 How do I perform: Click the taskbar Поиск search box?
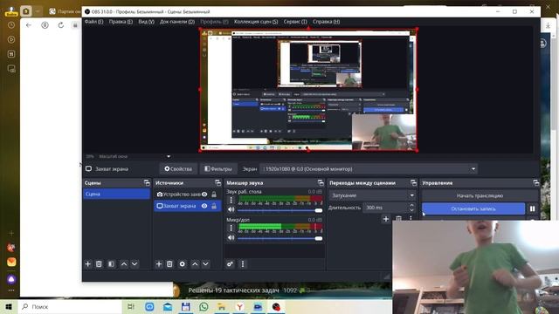70,306
